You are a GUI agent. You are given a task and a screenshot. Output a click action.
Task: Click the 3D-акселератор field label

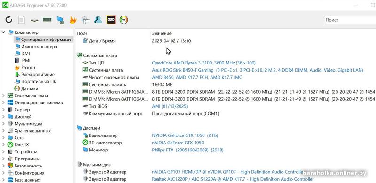click(x=105, y=143)
